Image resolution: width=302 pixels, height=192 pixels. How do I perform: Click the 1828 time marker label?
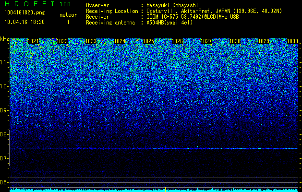[235, 41]
